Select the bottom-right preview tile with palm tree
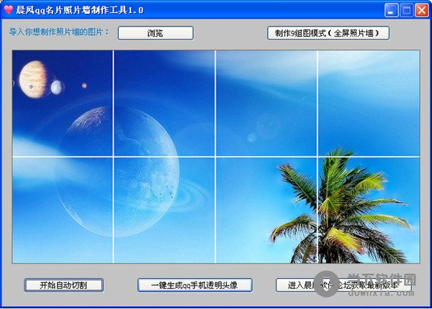432x309 pixels. (x=369, y=210)
